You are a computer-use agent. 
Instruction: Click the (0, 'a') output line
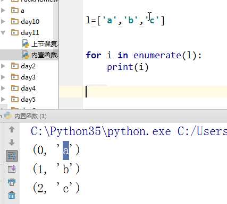click(56, 150)
